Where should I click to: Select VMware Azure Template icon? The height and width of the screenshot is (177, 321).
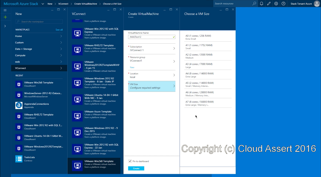coord(78,116)
